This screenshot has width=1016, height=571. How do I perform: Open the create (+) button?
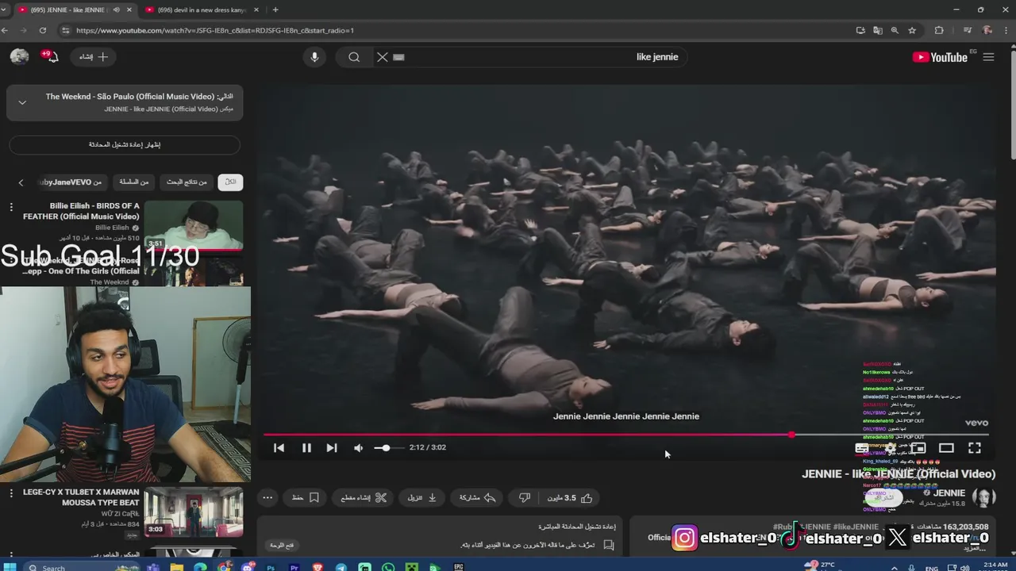(x=94, y=57)
